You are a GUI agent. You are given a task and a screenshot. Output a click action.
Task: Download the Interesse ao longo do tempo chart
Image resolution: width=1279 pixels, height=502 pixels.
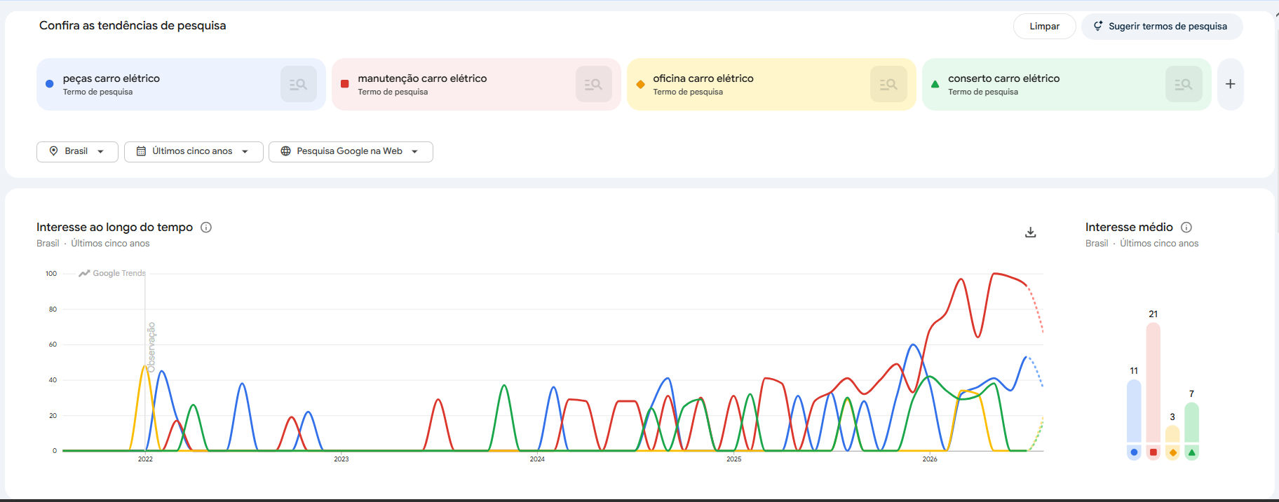pyautogui.click(x=1030, y=232)
